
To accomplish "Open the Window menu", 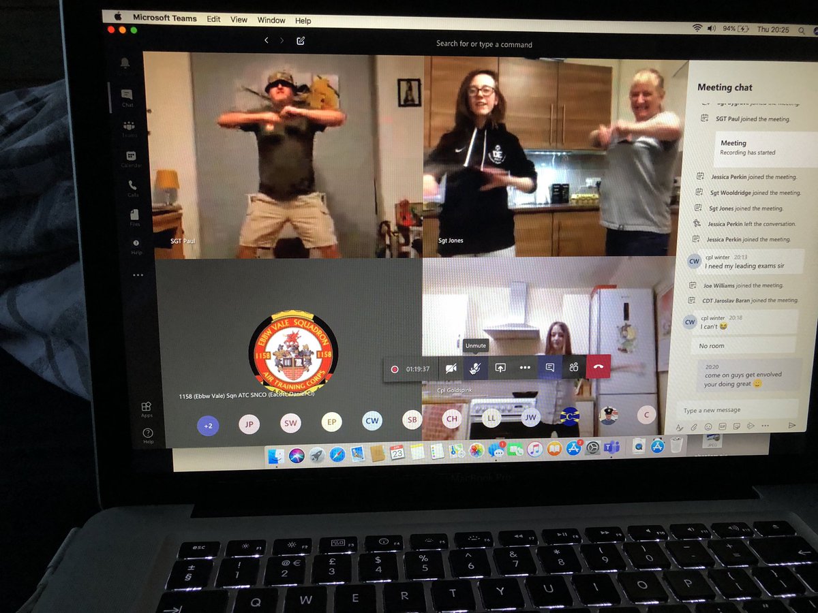I will click(271, 20).
